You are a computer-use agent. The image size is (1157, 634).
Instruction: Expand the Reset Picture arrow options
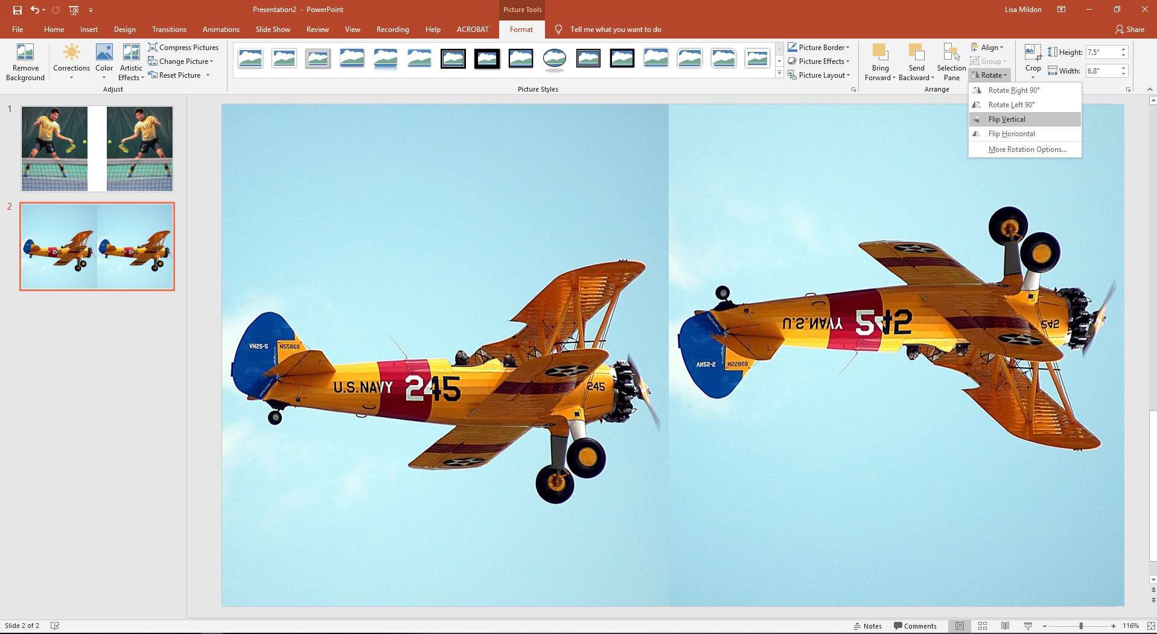pyautogui.click(x=208, y=75)
